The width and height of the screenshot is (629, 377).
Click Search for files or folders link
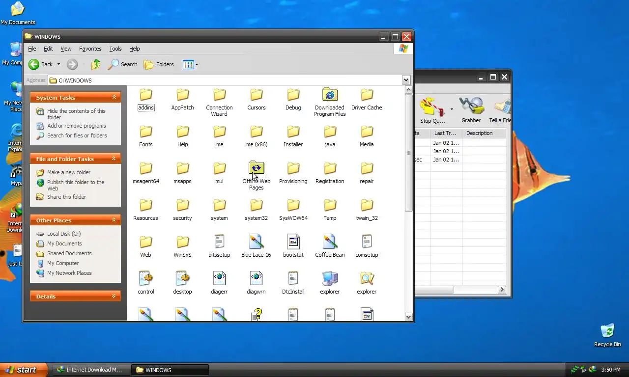(x=77, y=135)
